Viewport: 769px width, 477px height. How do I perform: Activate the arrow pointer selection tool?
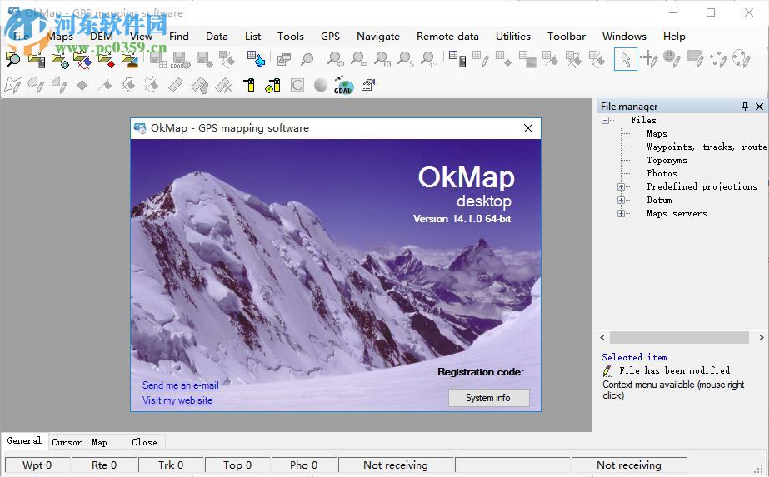point(626,59)
